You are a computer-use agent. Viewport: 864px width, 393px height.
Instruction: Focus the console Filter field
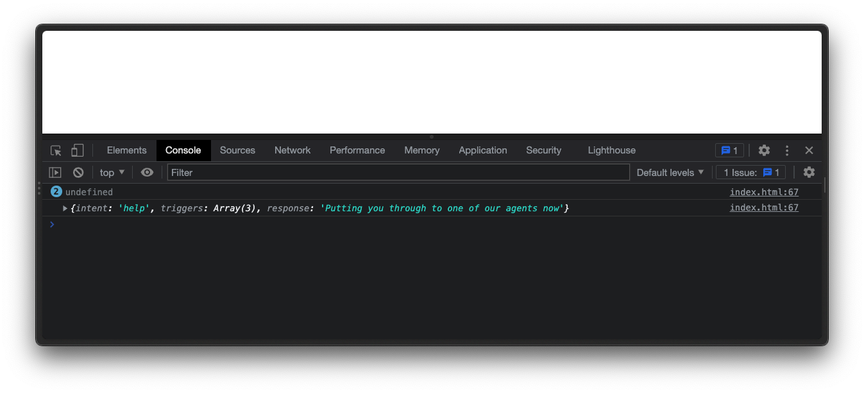(398, 172)
